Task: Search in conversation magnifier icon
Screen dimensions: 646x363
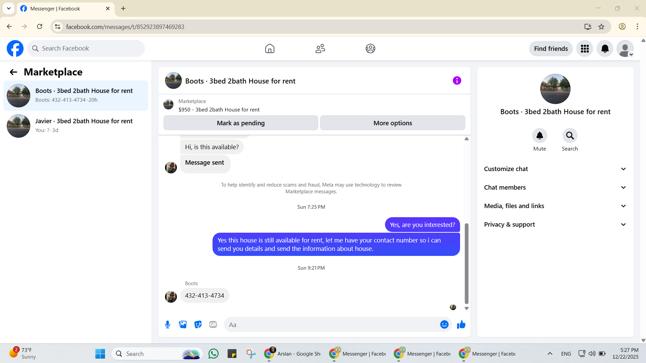Action: click(570, 136)
